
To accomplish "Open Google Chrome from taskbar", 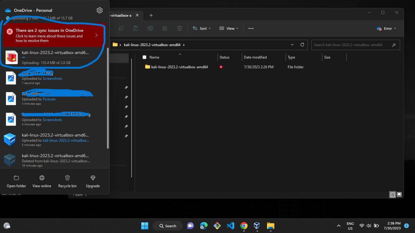I will coord(244,226).
